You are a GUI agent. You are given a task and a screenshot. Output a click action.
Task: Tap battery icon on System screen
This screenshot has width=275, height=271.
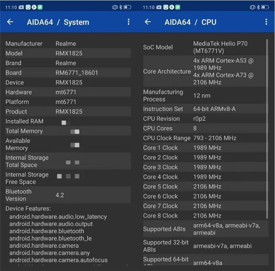127,7
